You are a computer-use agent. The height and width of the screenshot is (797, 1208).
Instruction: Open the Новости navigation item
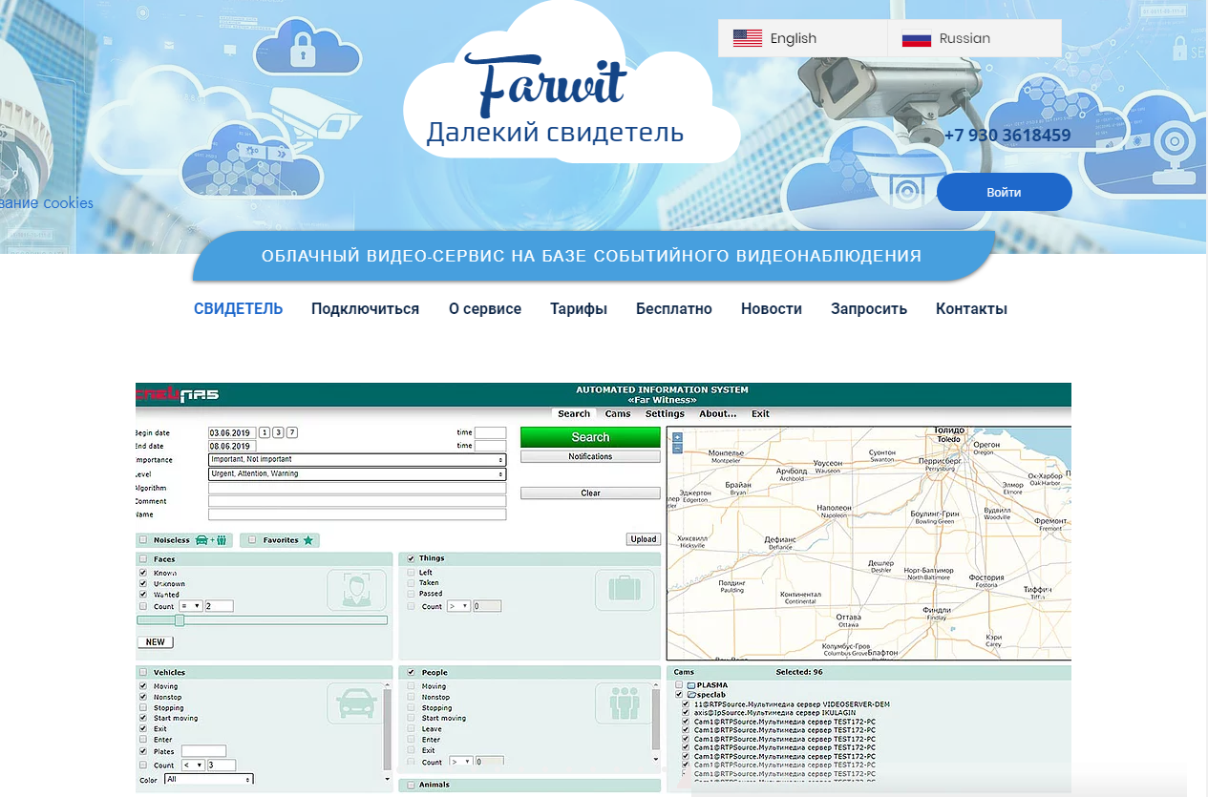pos(772,308)
